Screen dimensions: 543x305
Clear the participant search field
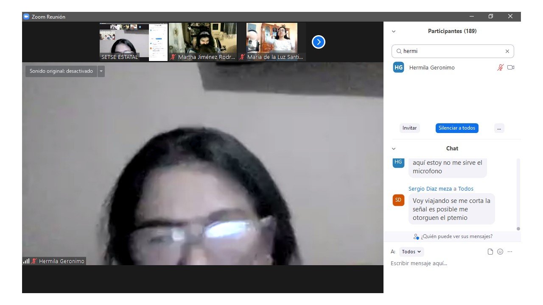[507, 51]
